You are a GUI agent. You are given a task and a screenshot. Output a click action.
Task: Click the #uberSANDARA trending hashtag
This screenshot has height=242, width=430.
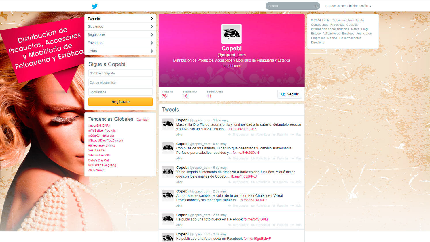pyautogui.click(x=99, y=126)
